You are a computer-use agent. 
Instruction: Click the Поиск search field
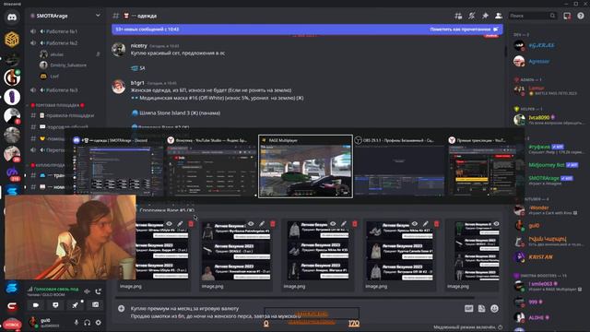[533, 16]
